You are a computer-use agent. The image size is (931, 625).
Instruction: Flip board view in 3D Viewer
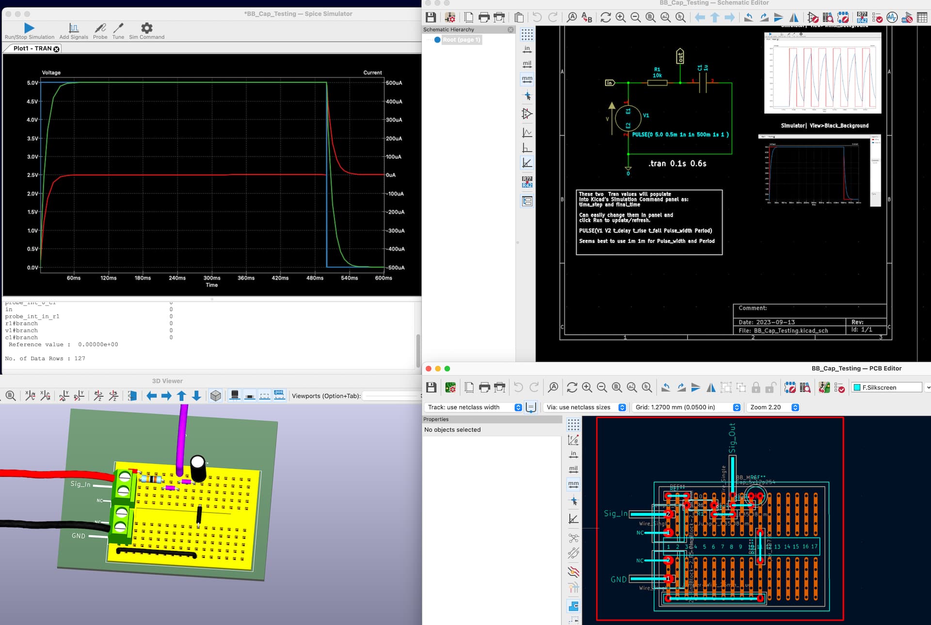coord(132,396)
